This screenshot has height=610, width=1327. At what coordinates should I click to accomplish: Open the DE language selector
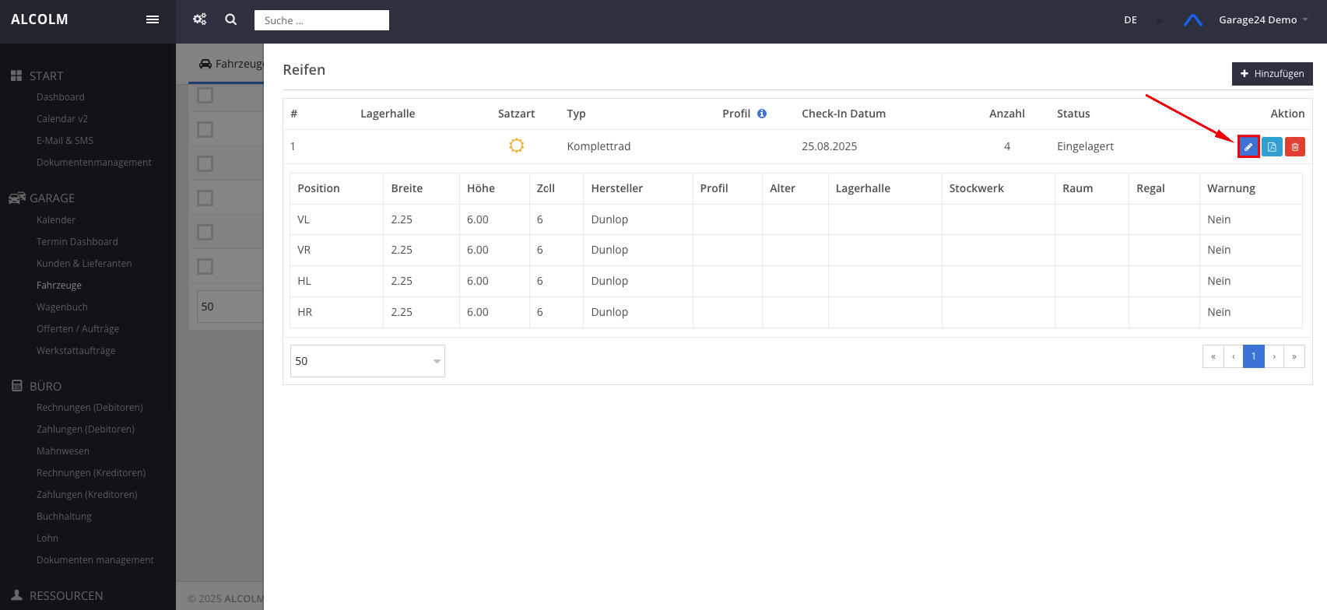tap(1130, 20)
